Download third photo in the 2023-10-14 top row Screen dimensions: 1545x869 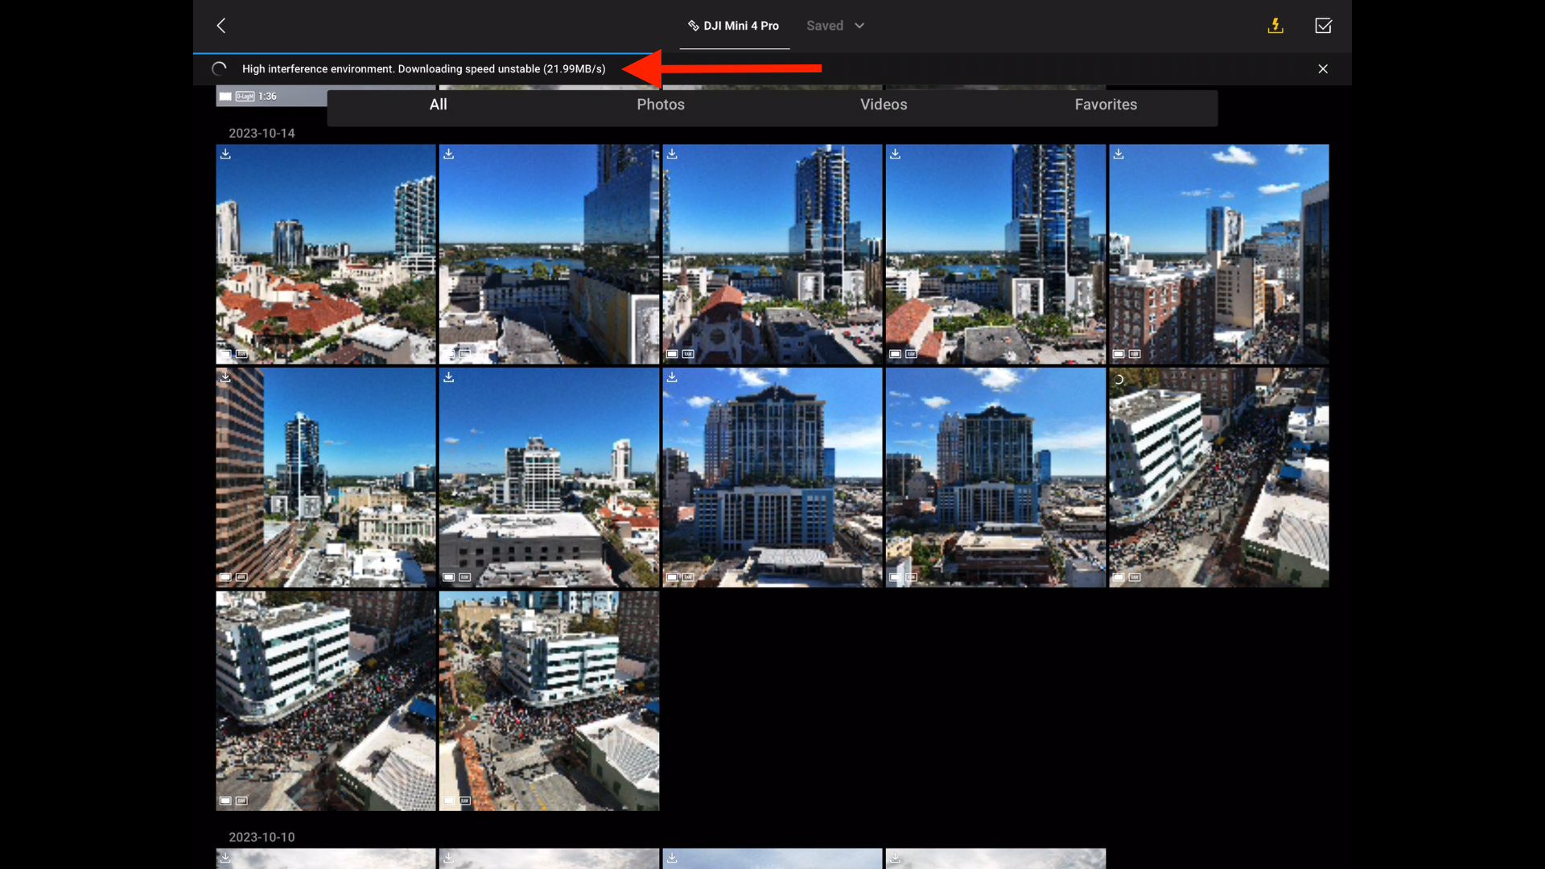click(672, 154)
